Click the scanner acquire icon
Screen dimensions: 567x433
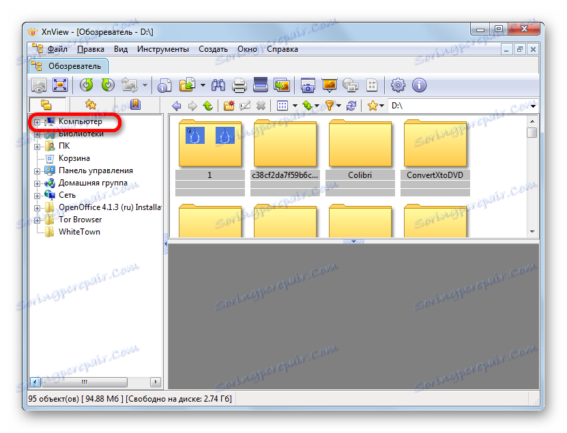tap(261, 85)
